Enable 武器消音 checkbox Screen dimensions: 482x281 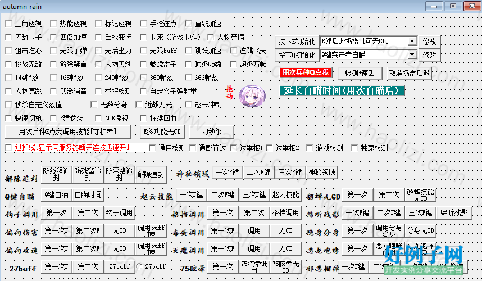(x=53, y=91)
